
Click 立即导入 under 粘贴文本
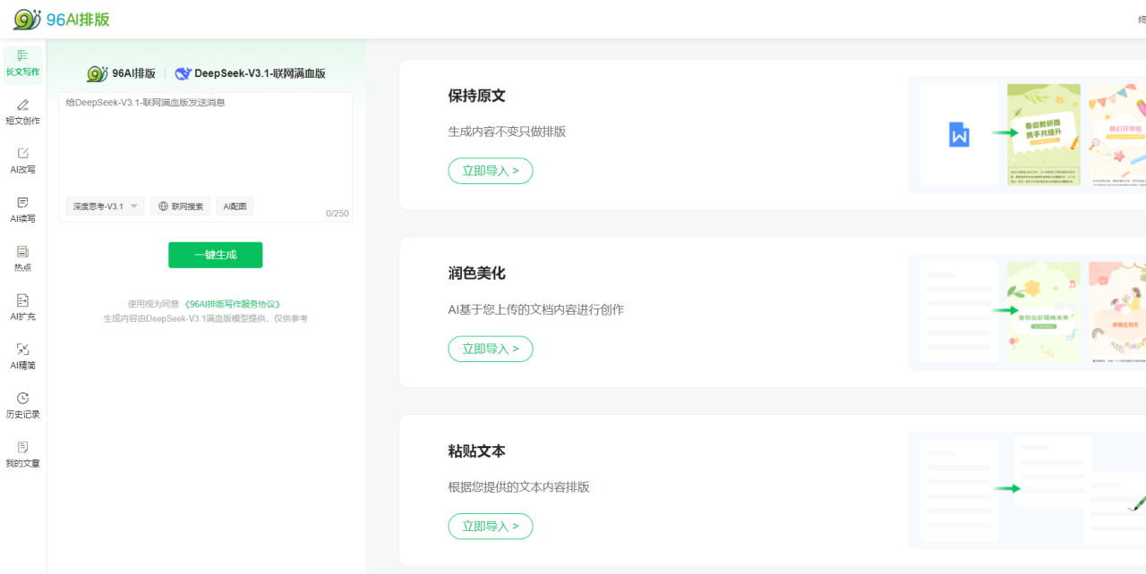point(490,527)
